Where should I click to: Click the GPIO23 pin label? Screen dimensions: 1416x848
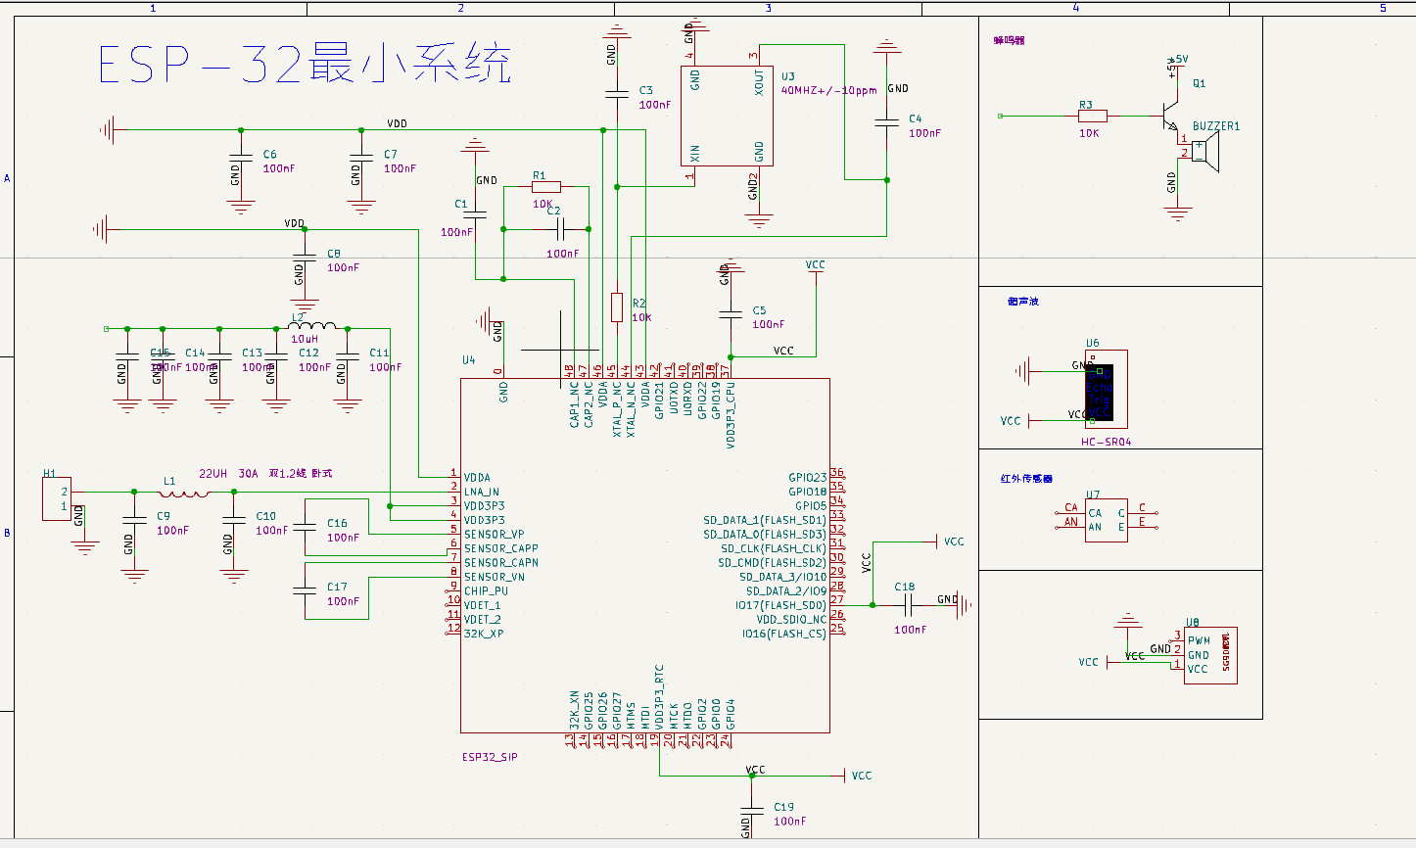point(808,478)
